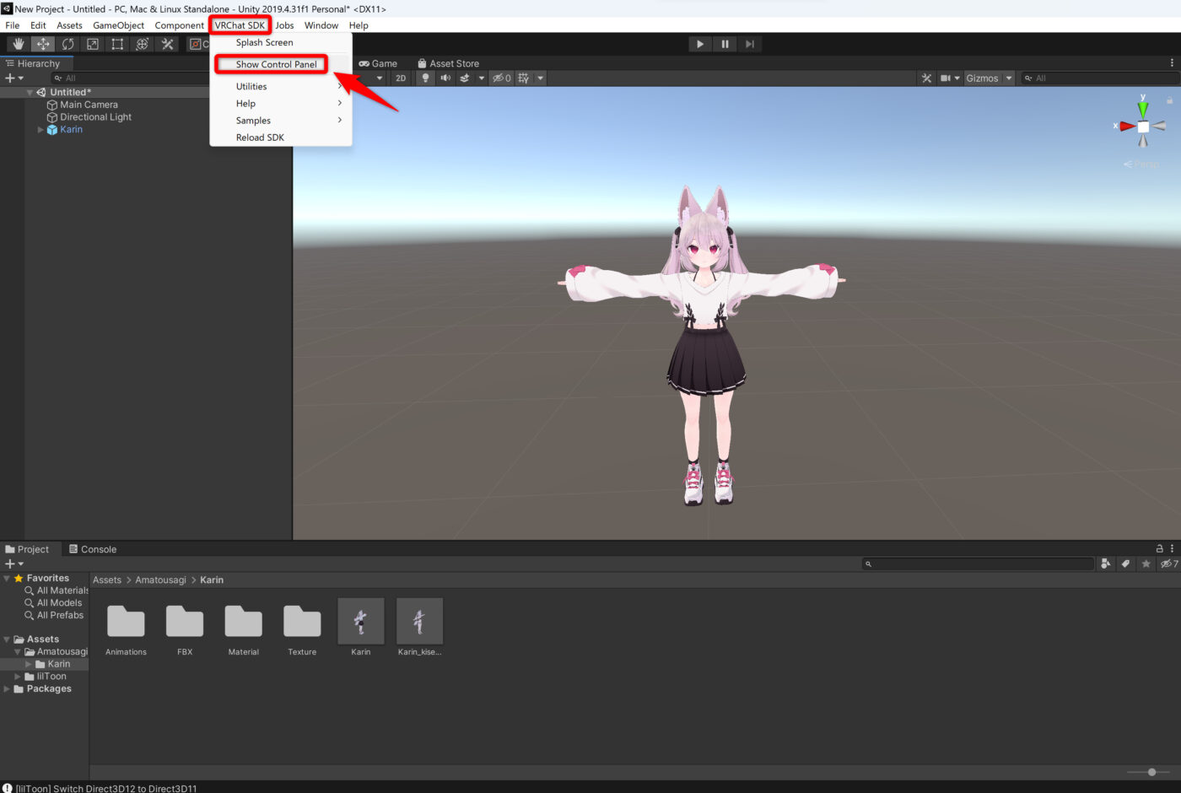Expand lilToon folder in Project tree
The width and height of the screenshot is (1181, 793).
point(19,677)
